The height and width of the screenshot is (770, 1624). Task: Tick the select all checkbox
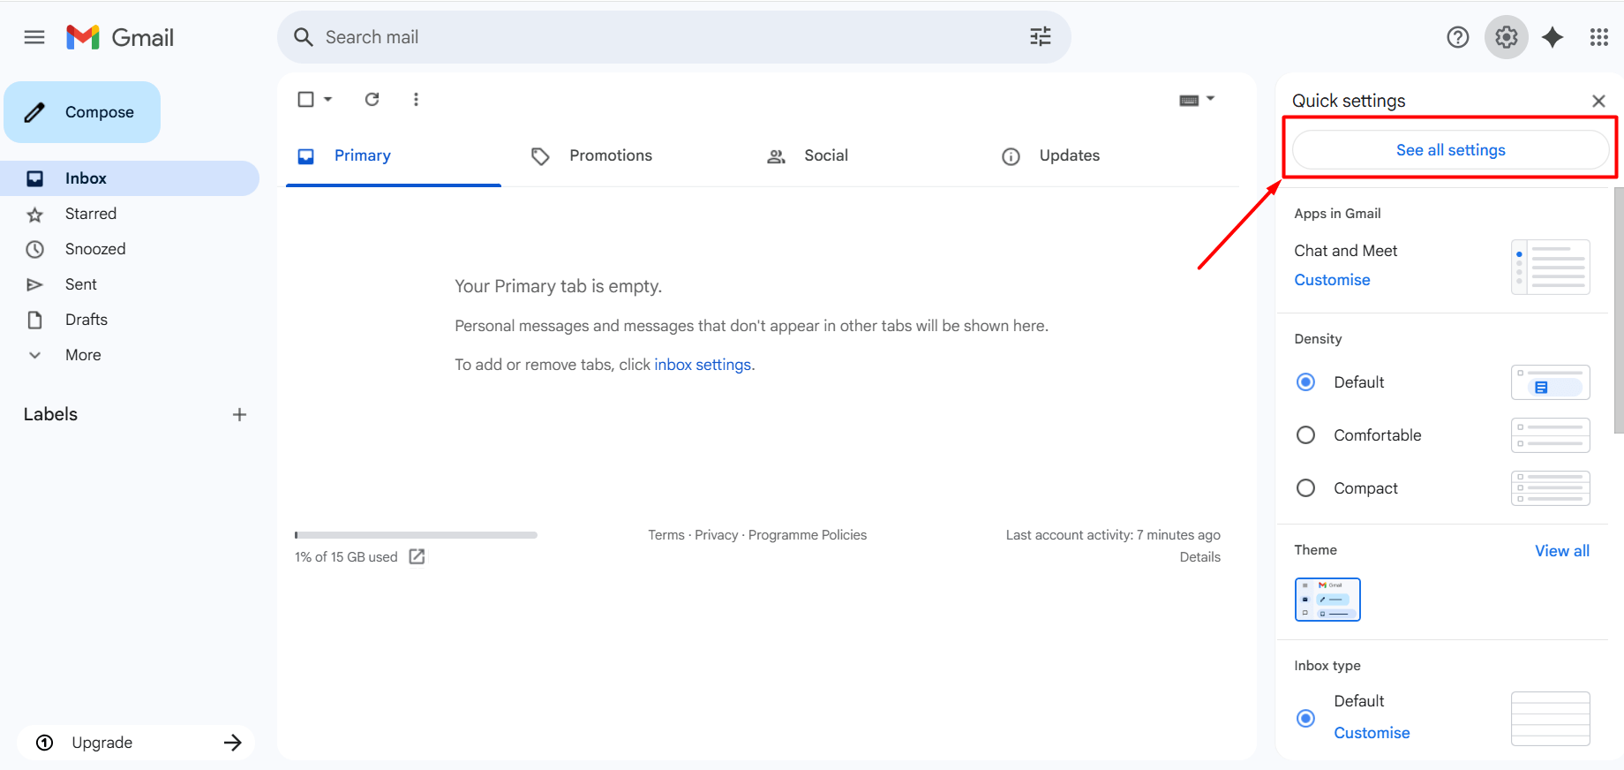click(305, 99)
